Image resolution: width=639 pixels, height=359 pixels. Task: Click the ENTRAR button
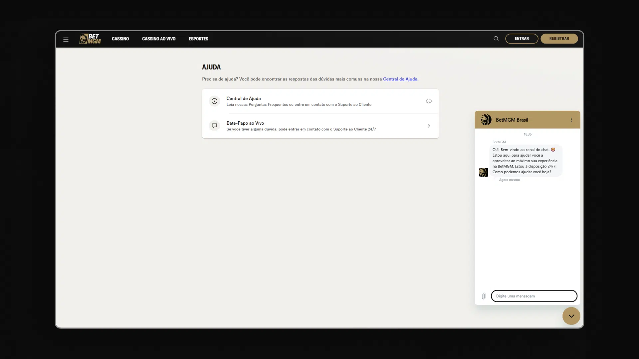(x=522, y=39)
